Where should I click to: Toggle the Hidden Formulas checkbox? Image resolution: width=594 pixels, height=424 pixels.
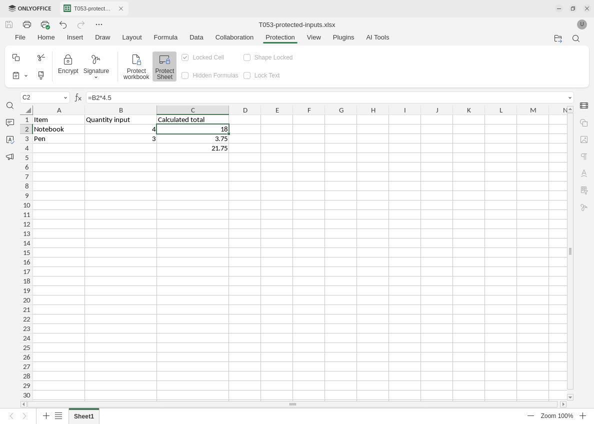click(x=185, y=75)
